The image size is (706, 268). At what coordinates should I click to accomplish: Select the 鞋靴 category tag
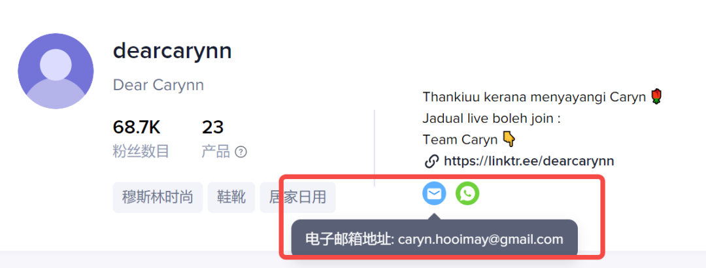click(x=231, y=197)
